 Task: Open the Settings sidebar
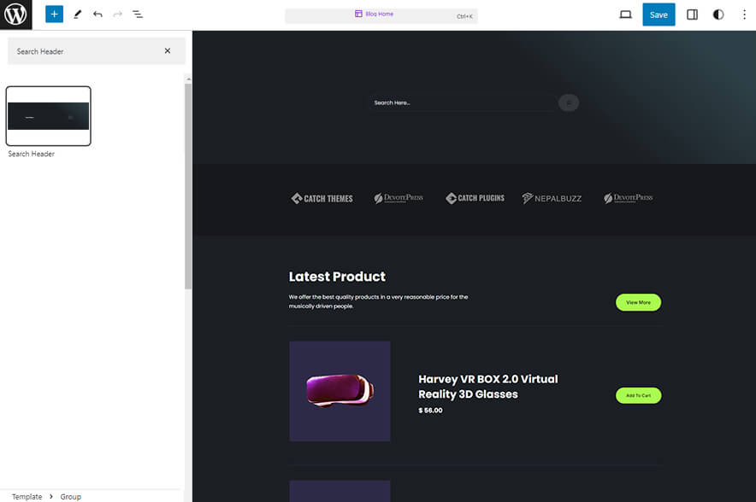[692, 14]
